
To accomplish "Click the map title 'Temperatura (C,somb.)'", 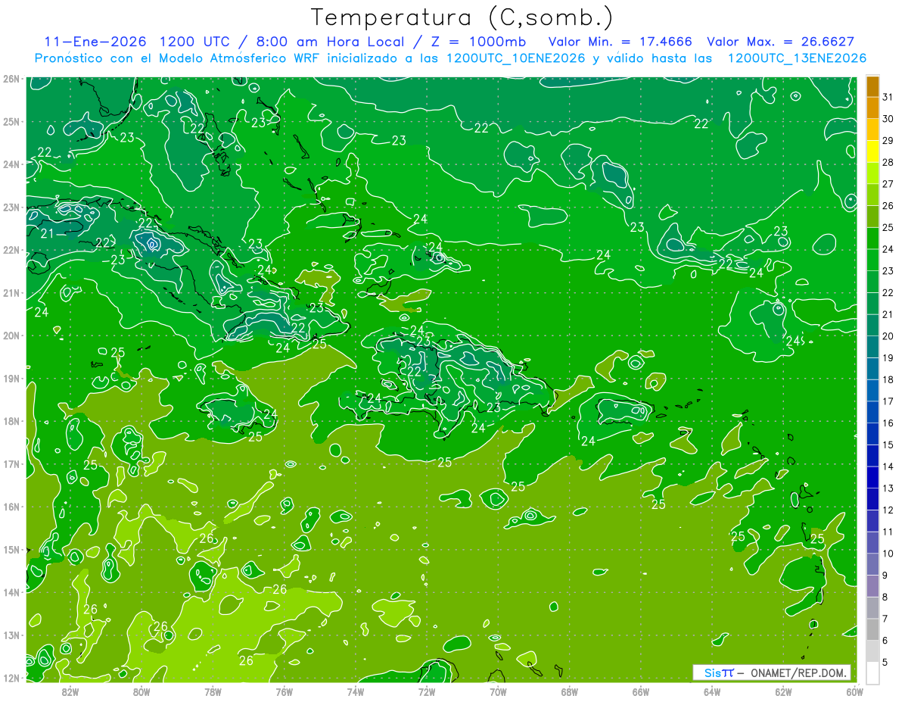I will 462,17.
